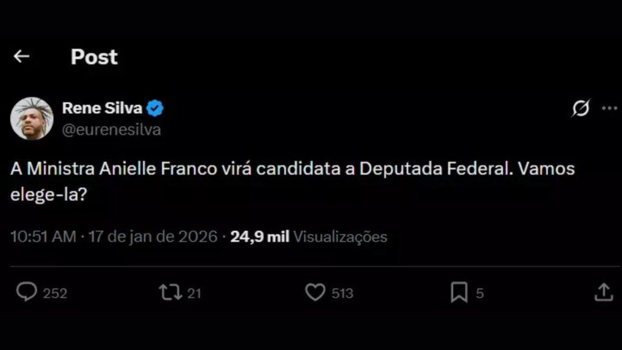
Task: Click the 10:51 AM timestamp
Action: pos(43,236)
